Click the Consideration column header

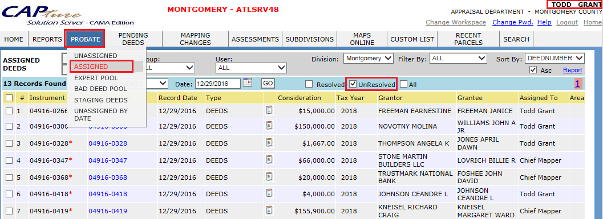[299, 98]
